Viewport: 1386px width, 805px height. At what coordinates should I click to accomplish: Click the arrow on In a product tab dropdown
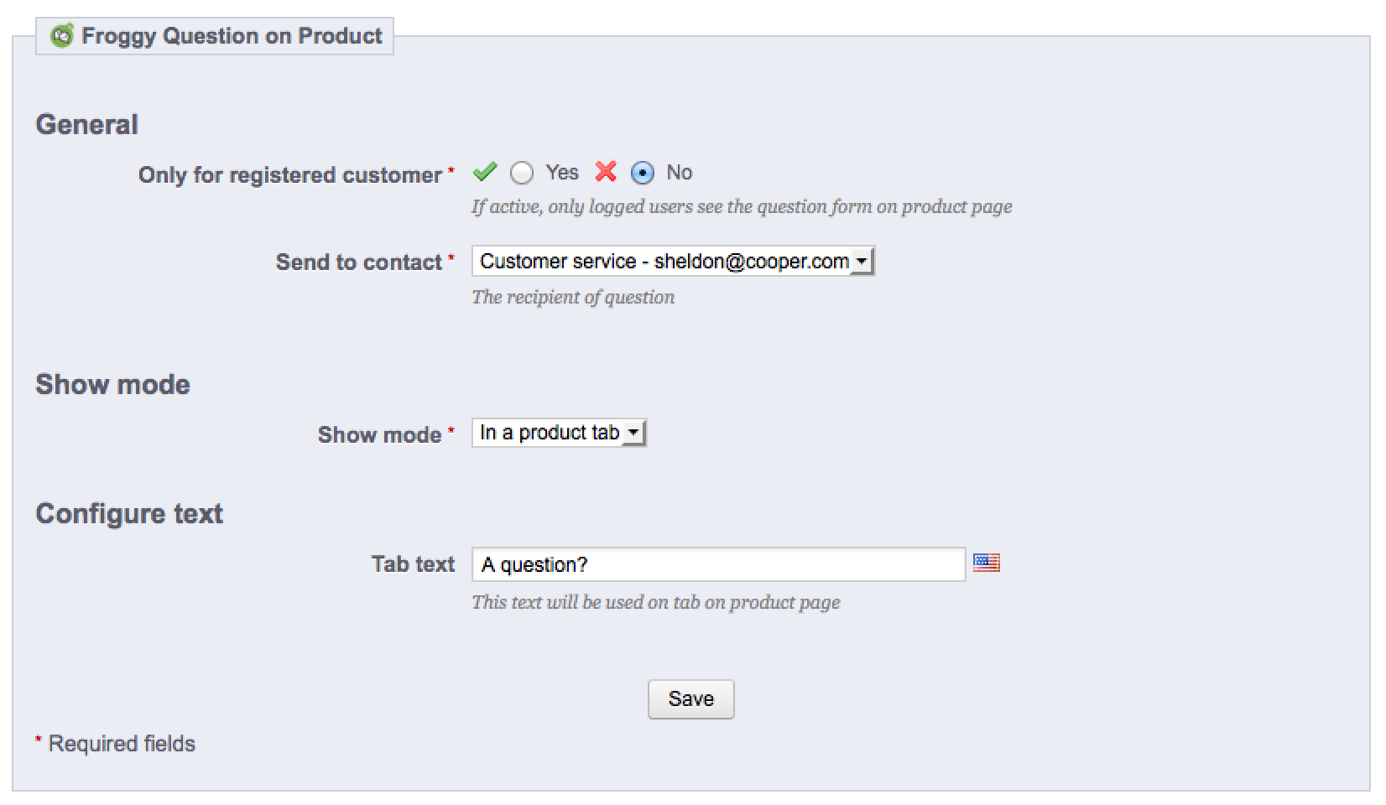point(633,433)
